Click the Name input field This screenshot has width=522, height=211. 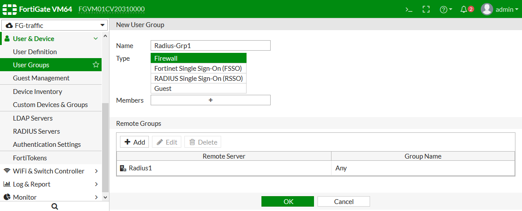click(210, 45)
